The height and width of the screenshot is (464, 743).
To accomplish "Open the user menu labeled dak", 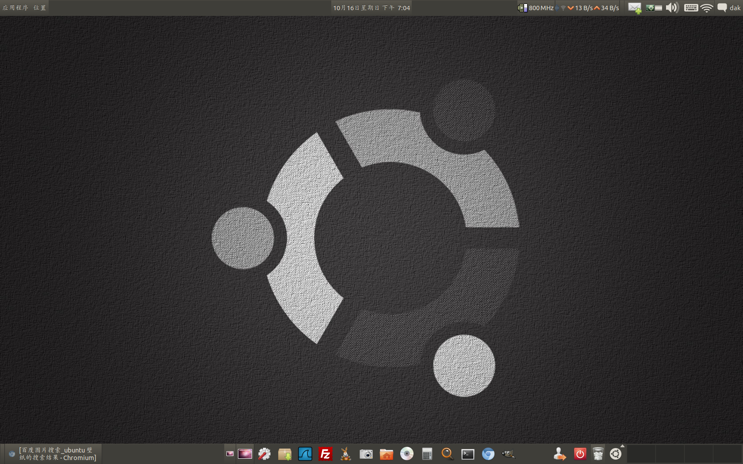I will [x=735, y=8].
